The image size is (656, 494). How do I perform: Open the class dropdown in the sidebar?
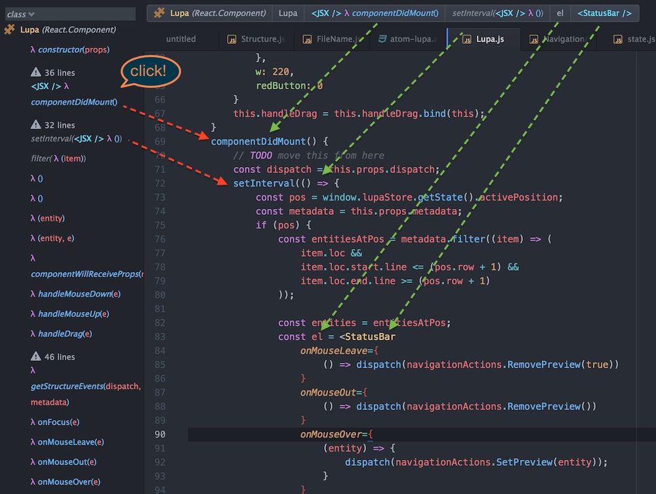21,14
